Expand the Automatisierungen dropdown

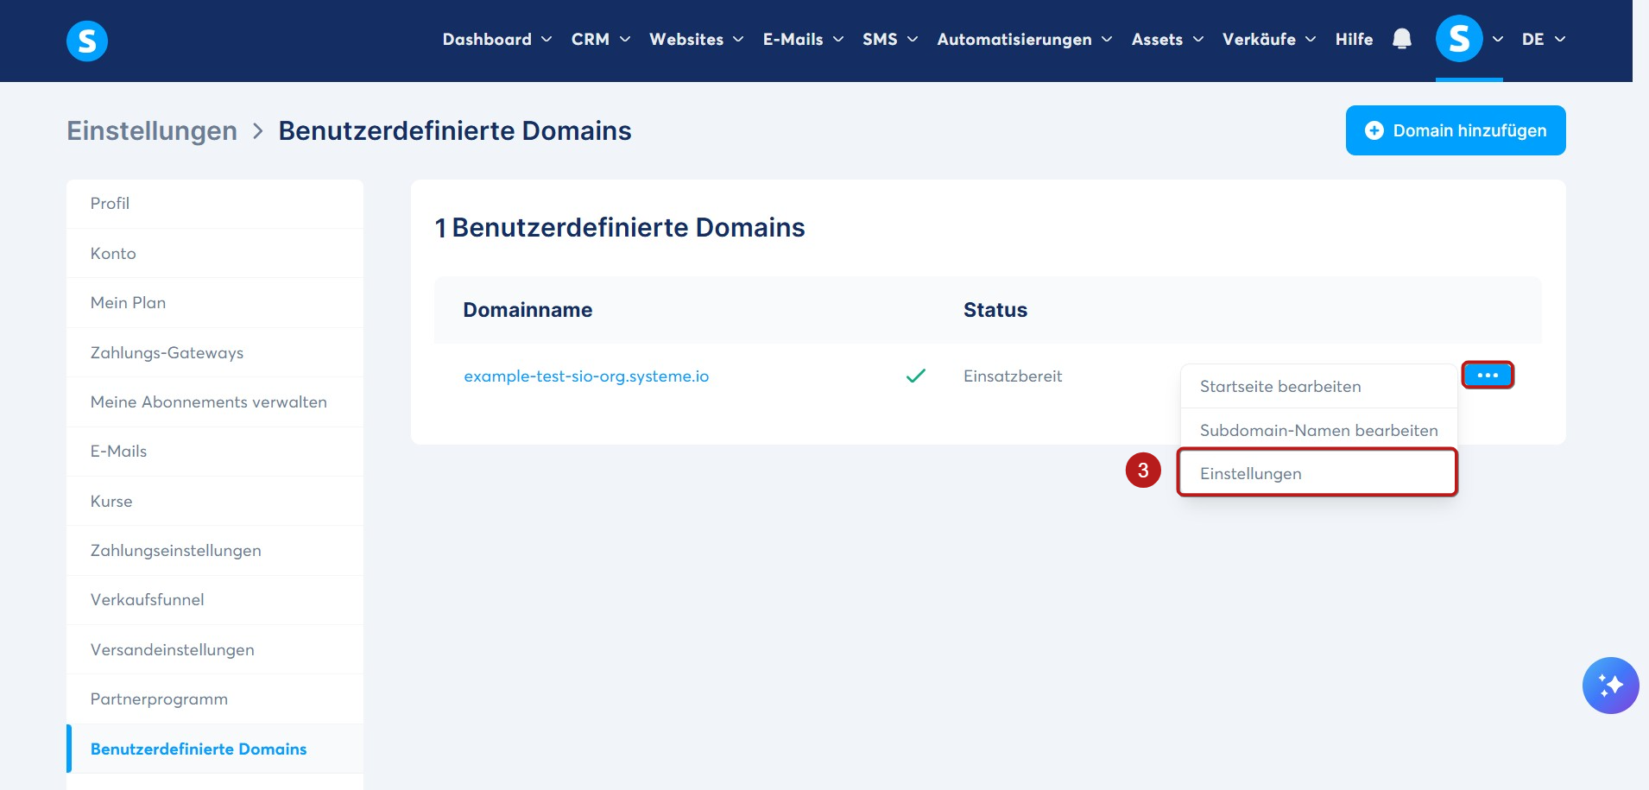click(1024, 39)
